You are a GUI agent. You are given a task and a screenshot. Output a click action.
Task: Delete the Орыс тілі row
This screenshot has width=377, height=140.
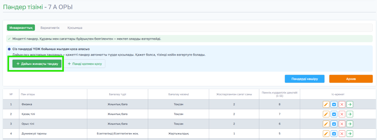coord(342,124)
